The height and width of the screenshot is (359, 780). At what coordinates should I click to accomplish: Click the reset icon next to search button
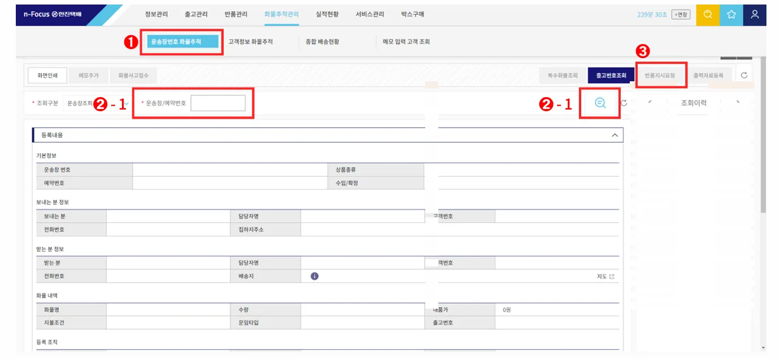tap(624, 103)
